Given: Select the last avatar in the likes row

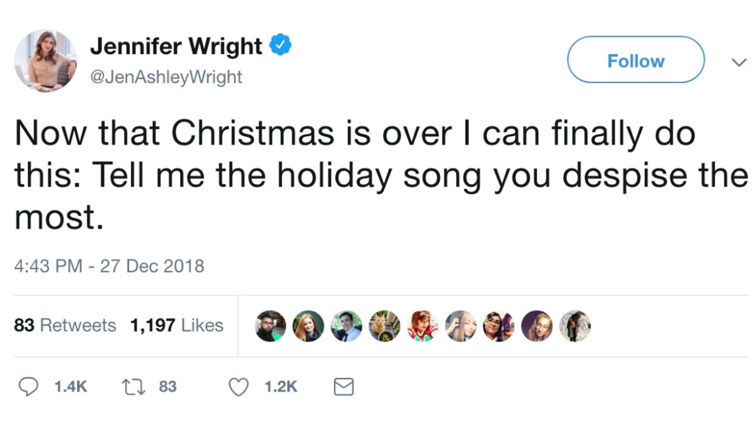Looking at the screenshot, I should pyautogui.click(x=575, y=325).
